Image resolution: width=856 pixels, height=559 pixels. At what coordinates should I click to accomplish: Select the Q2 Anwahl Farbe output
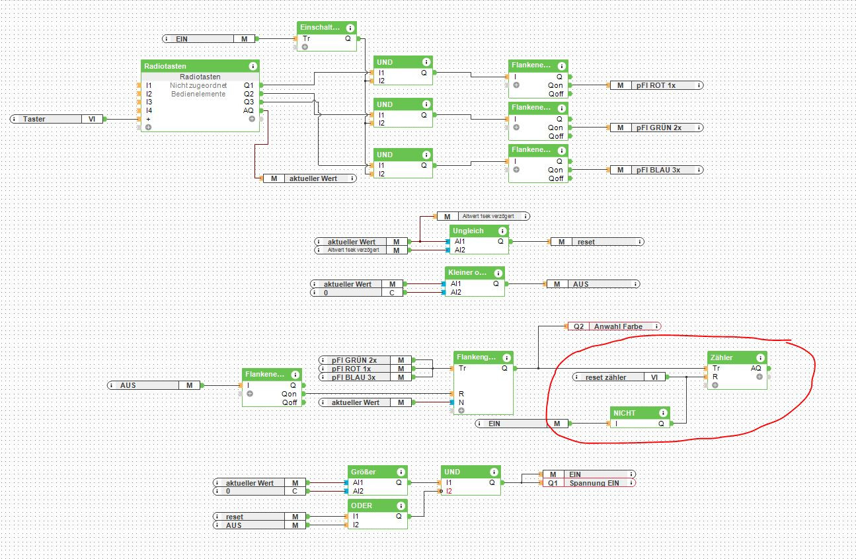(614, 326)
